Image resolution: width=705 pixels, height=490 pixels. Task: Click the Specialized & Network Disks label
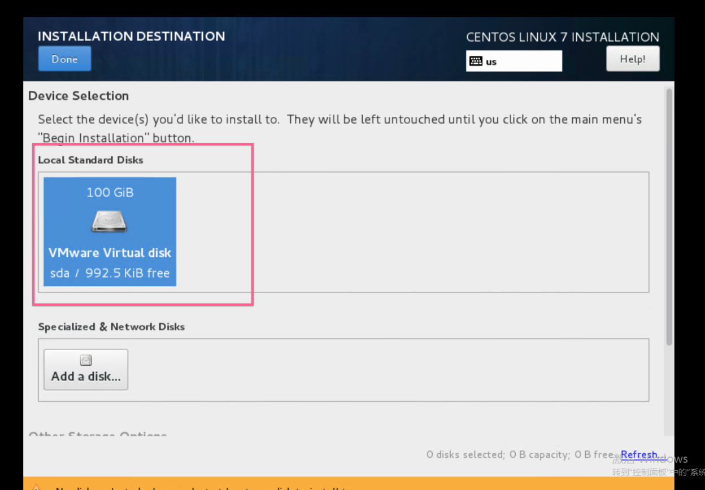tap(111, 327)
